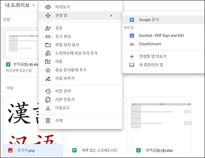Choose 공유 in the context menu
This screenshot has height=158, width=205.
[x=81, y=28]
